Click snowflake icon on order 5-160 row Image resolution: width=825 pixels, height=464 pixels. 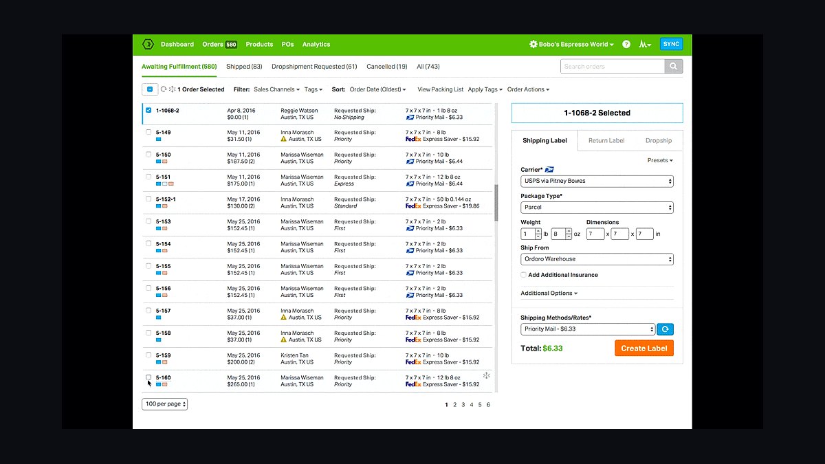click(x=486, y=375)
